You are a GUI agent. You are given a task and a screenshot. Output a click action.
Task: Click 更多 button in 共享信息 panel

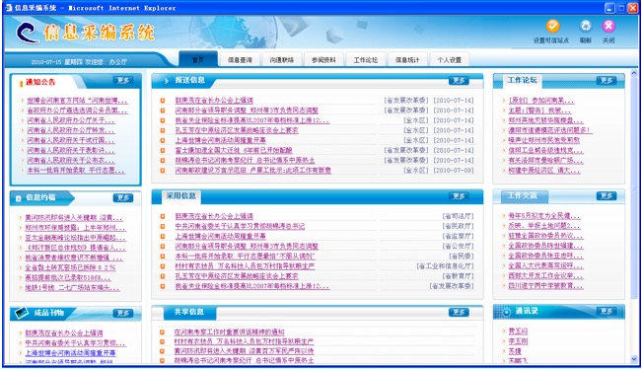tap(459, 313)
